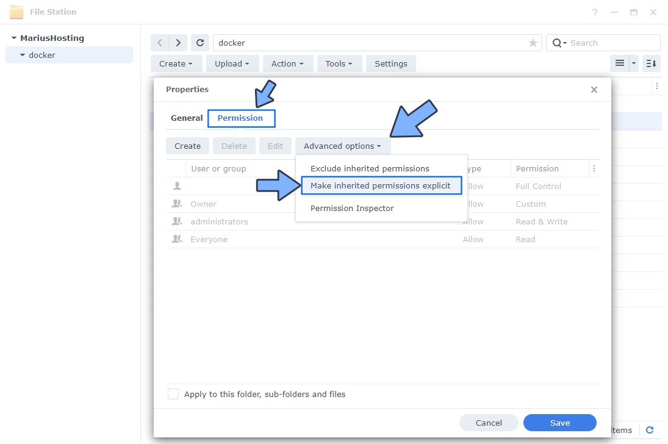Screen dimensions: 668x444
Task: Select Permission Inspector from the menu
Action: pos(352,208)
